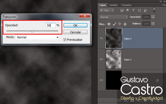Click the lock image pixels brush icon
The image size is (166, 104).
tap(114, 24)
